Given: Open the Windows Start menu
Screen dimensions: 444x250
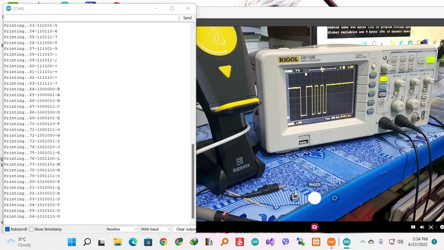Looking at the screenshot, I should click(x=72, y=242).
